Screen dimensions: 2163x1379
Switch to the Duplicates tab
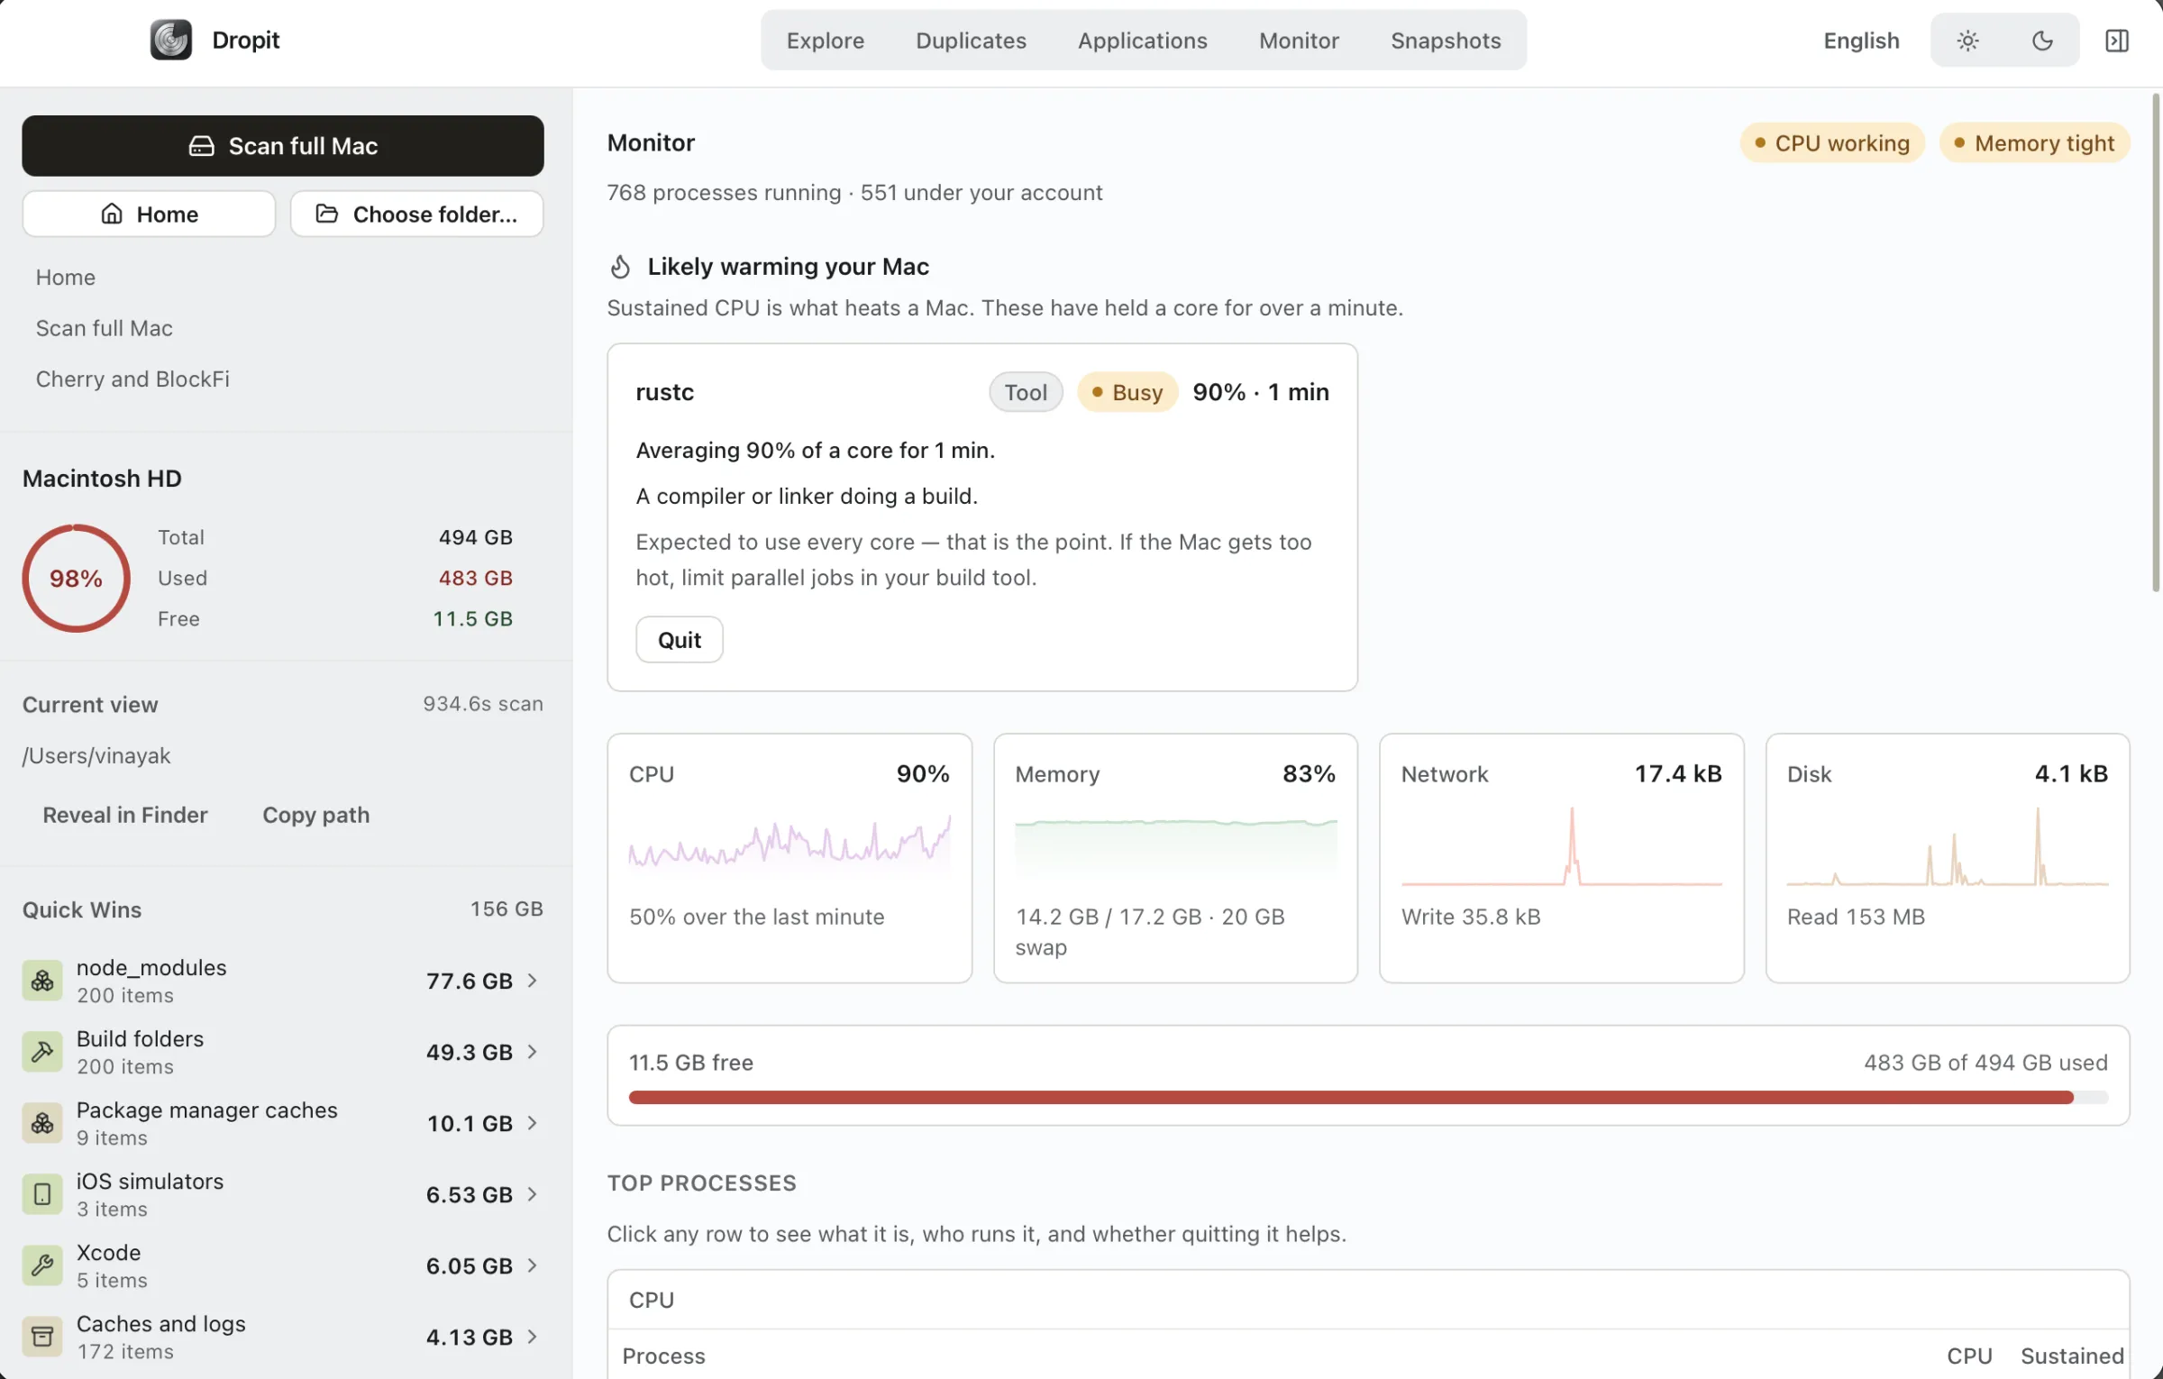(971, 41)
